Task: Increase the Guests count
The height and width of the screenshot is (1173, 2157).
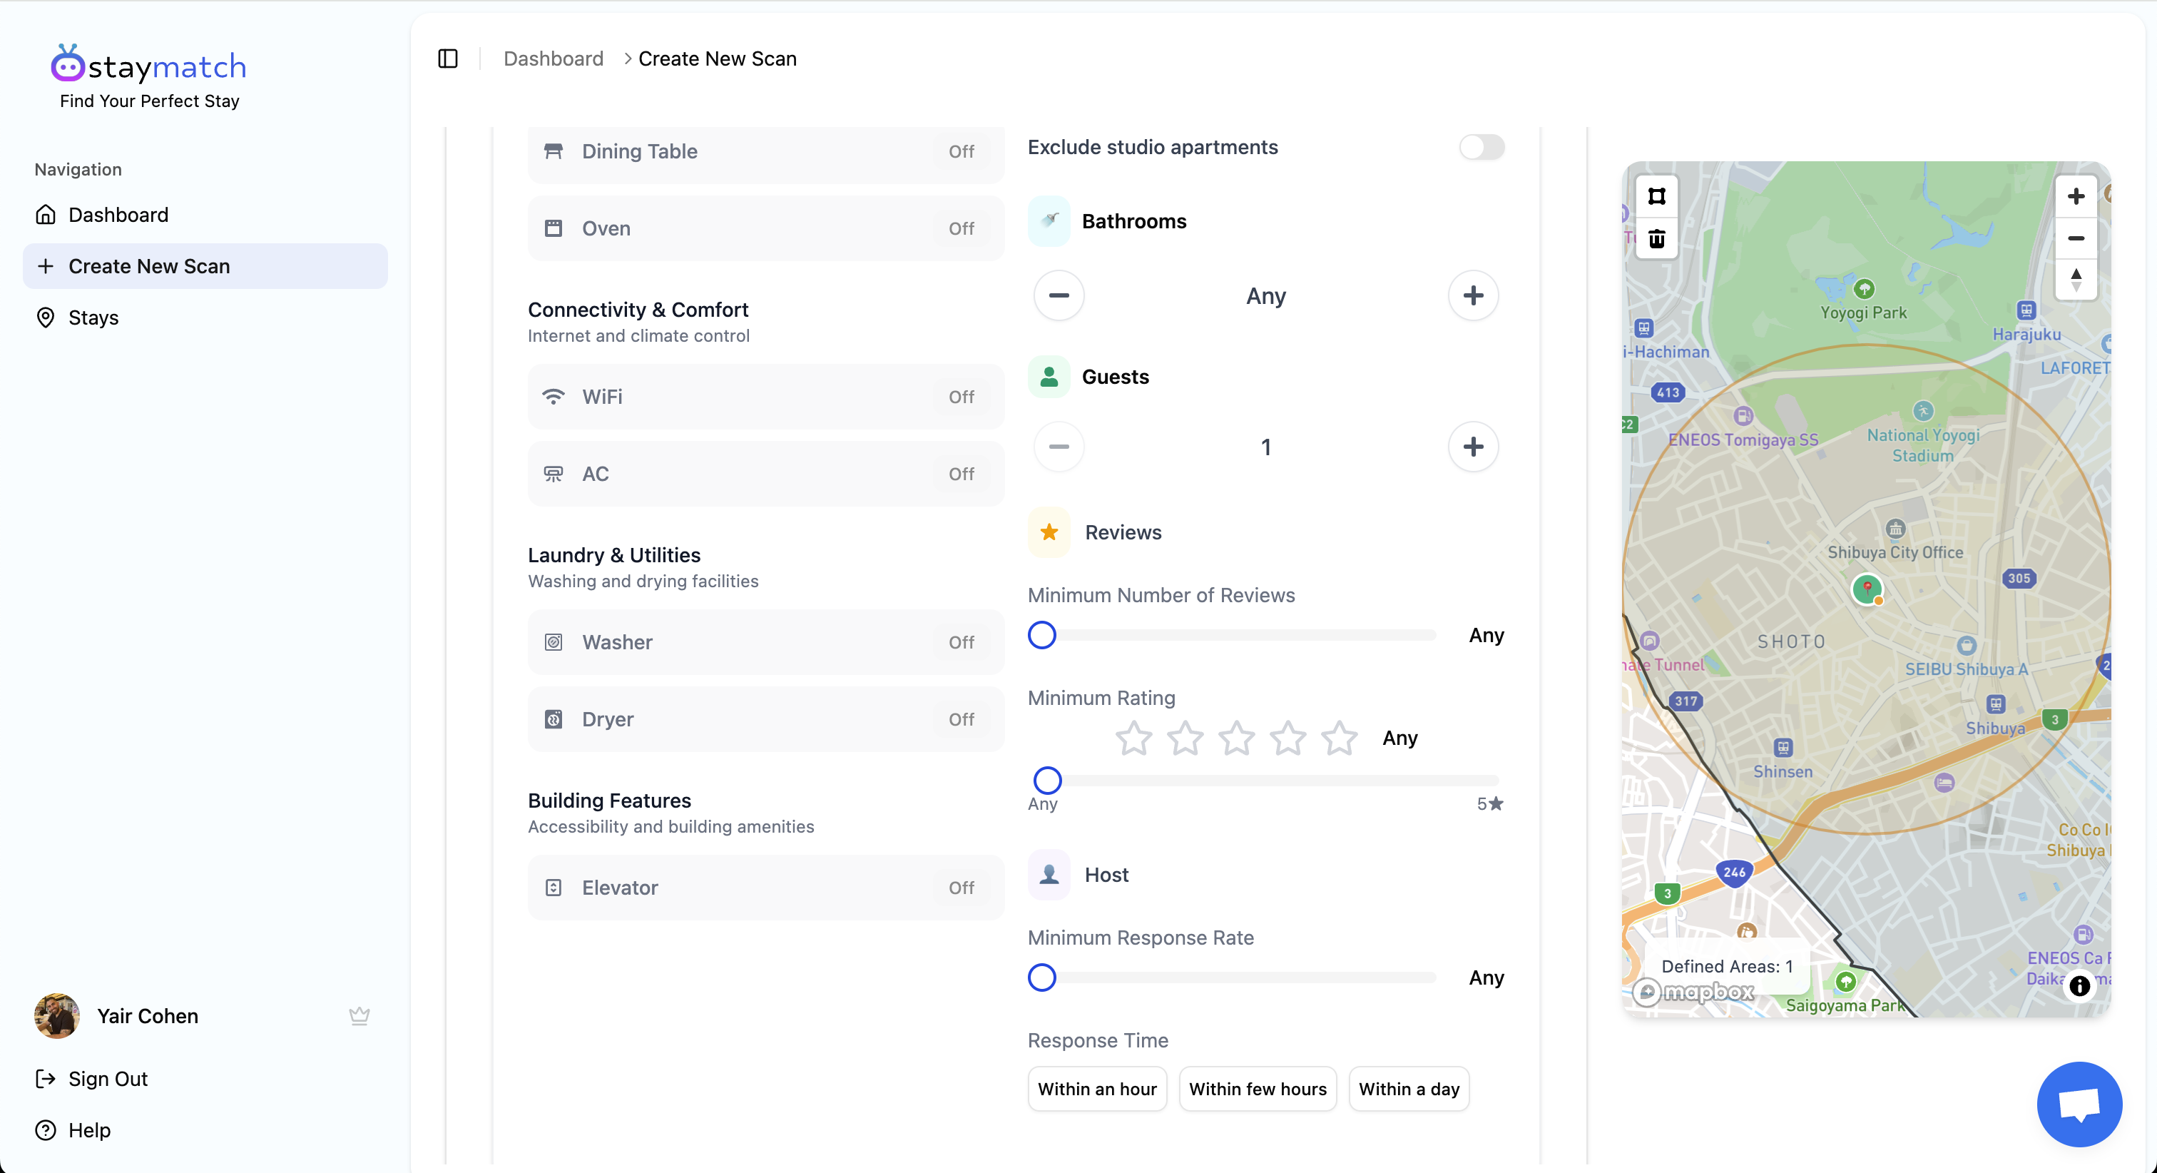Action: [1473, 447]
